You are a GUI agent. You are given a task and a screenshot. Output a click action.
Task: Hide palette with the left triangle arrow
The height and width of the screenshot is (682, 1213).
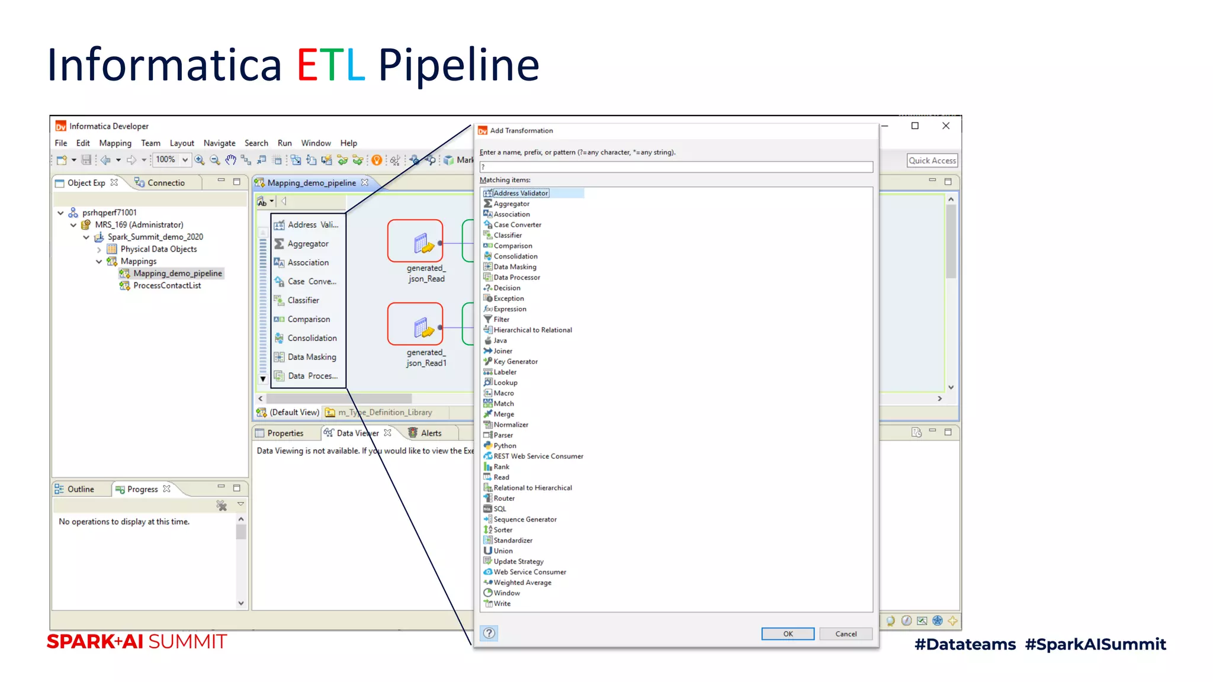(284, 201)
